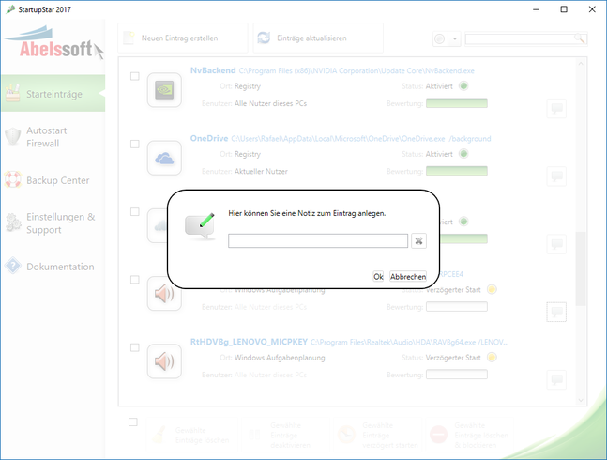The height and width of the screenshot is (460, 607).
Task: Tick checkbox of RPCEE4 audio entry
Action: (135, 280)
